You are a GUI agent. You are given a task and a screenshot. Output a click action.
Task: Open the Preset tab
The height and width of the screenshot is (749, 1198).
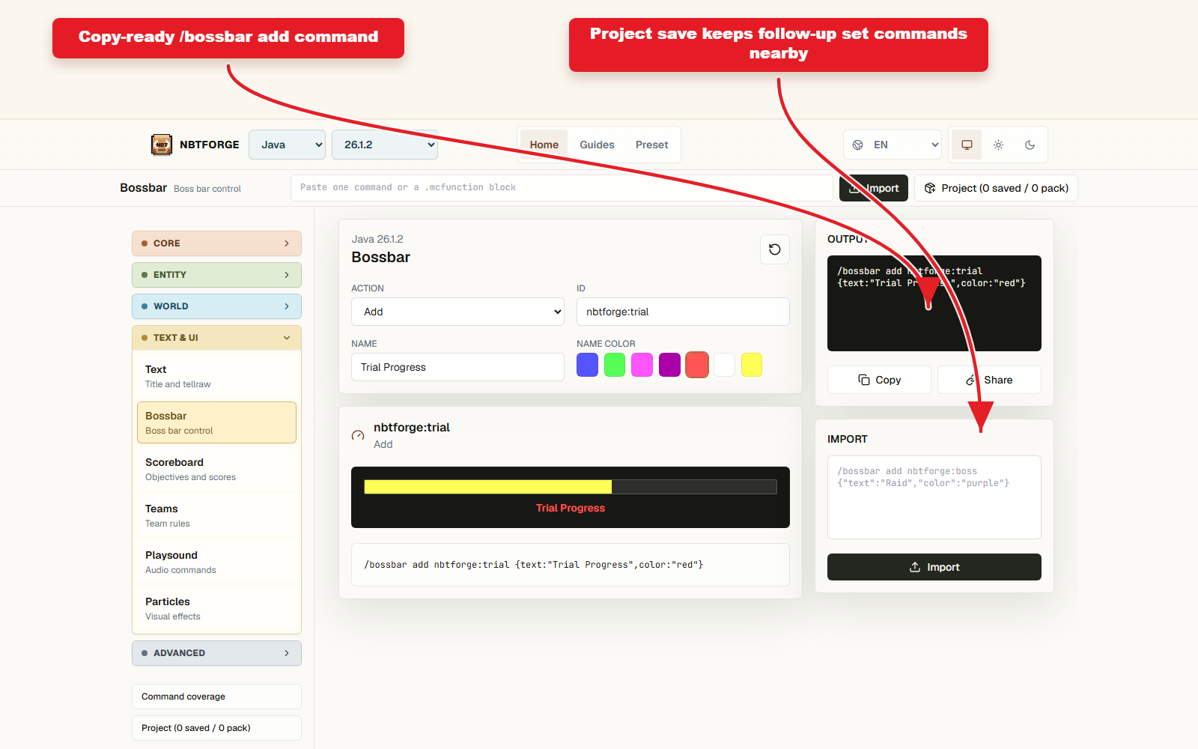click(x=652, y=145)
